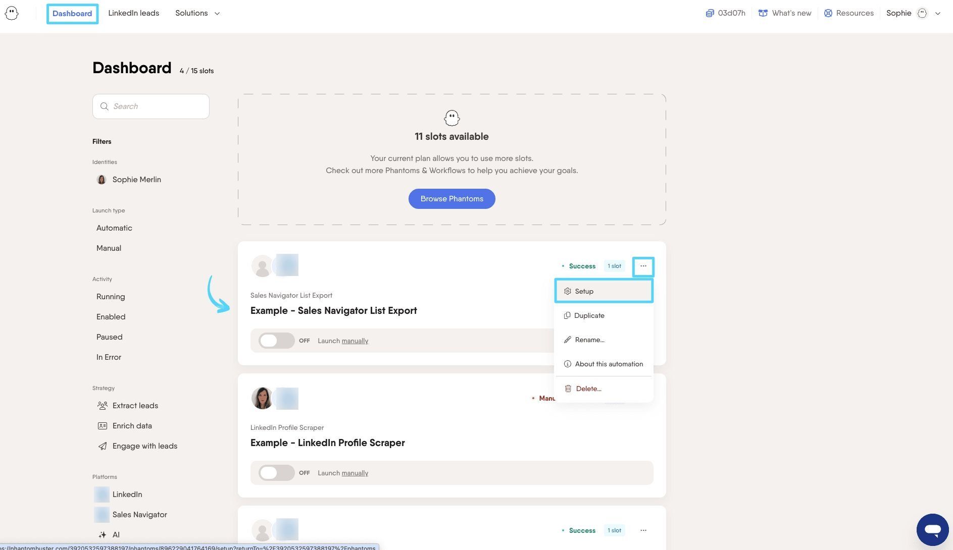Filter activity by Enabled
Viewport: 953px width, 550px height.
coord(111,317)
